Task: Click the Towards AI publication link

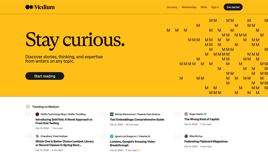Action: coord(144,136)
